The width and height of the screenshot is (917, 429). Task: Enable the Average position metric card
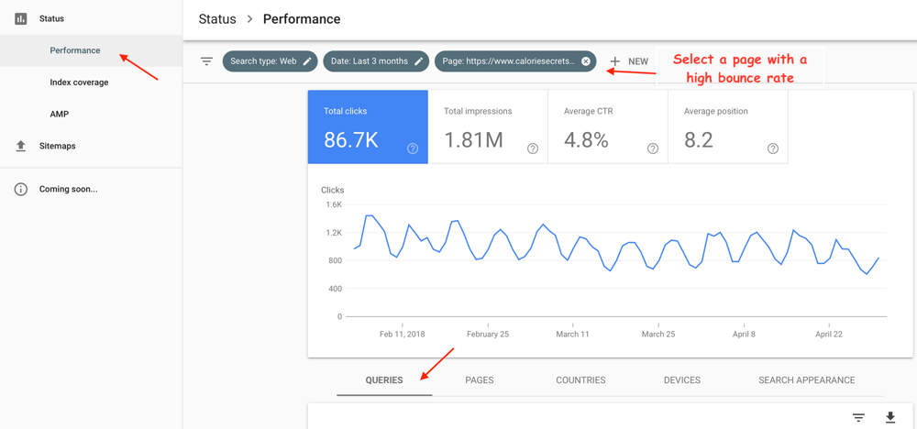(x=727, y=126)
